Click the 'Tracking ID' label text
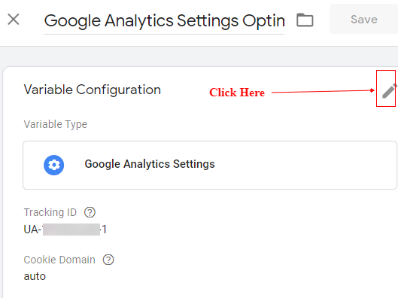398x298 pixels. click(x=50, y=212)
